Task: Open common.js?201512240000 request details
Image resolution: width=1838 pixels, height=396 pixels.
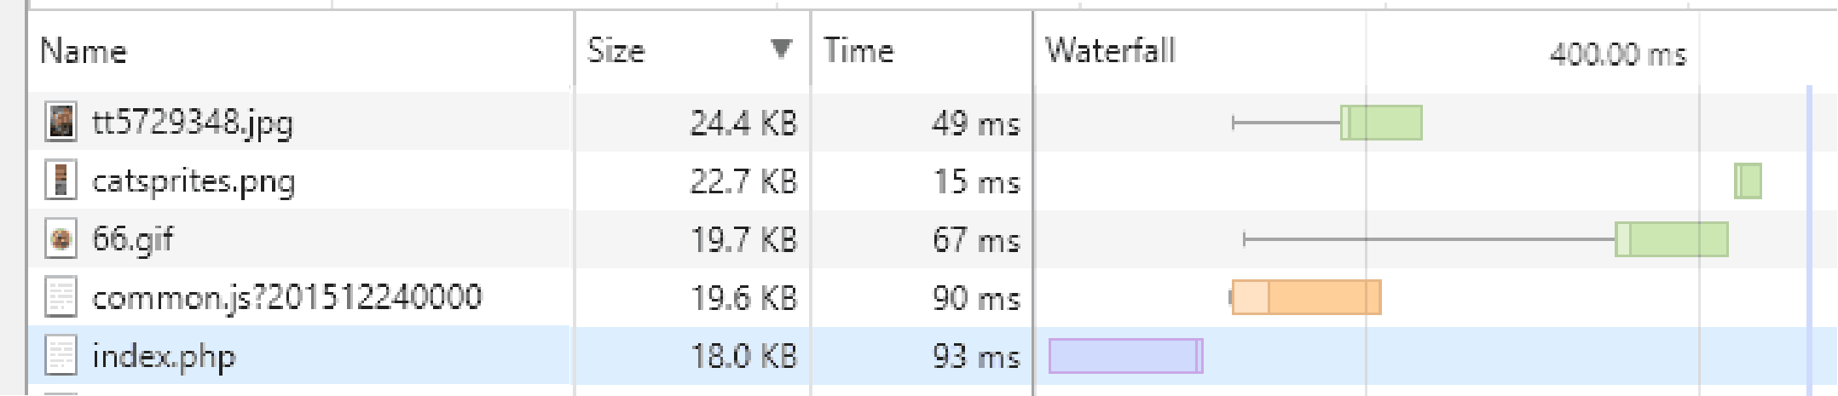Action: [287, 297]
